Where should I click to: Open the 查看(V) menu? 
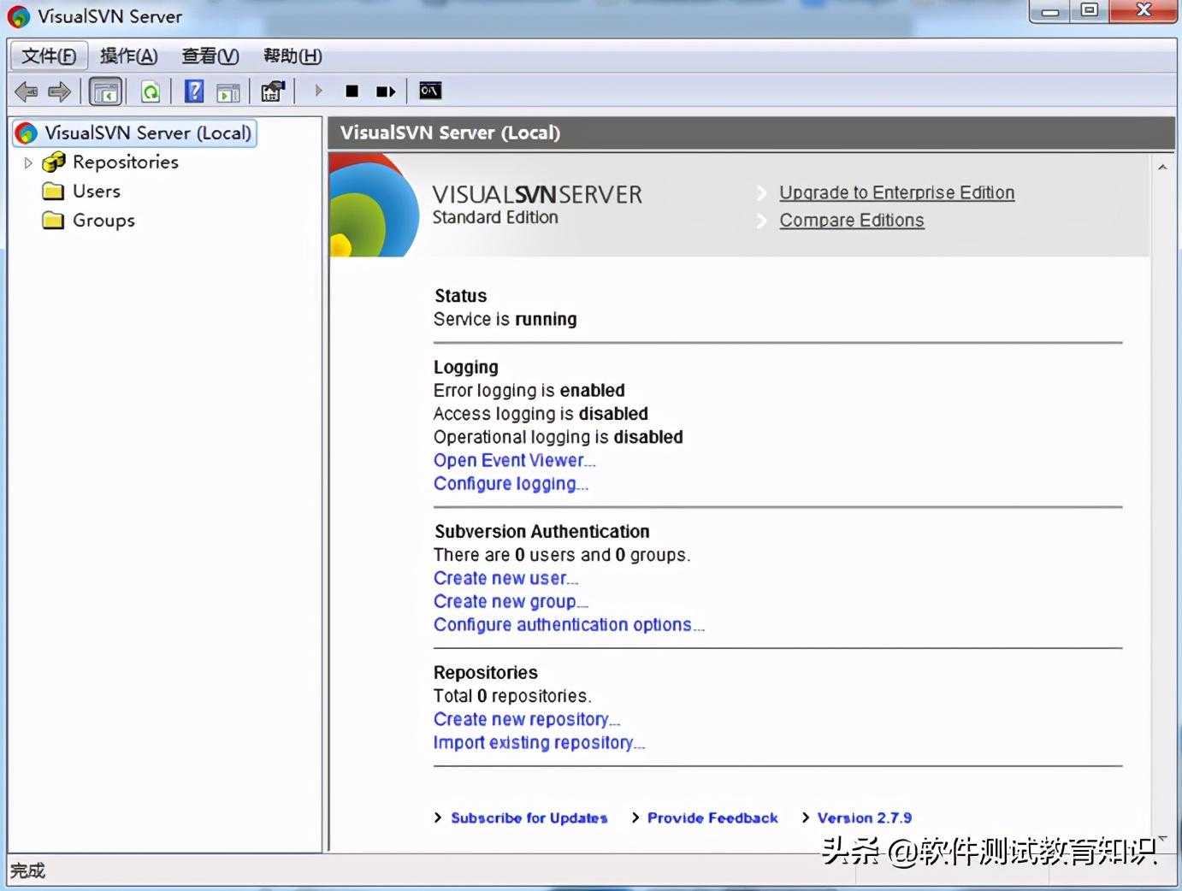pyautogui.click(x=210, y=56)
